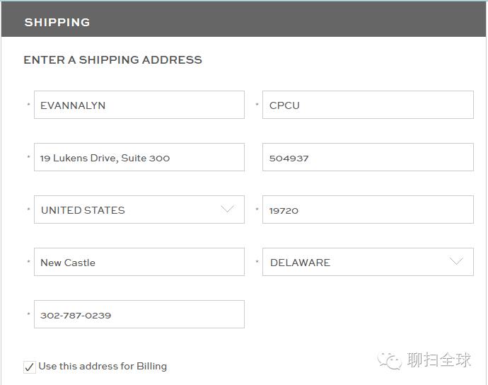Click the required asterisk beside the DELAWARE dropdown

257,263
